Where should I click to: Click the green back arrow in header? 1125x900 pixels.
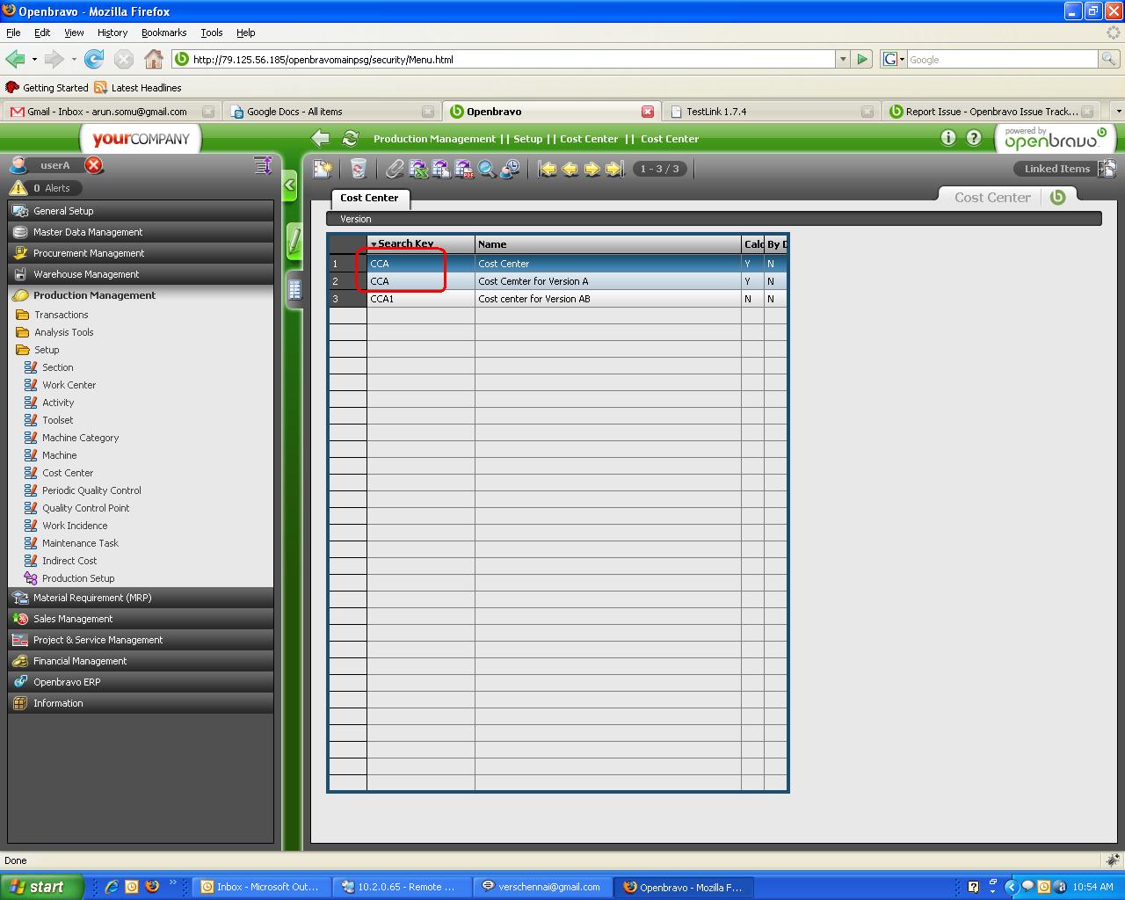click(x=321, y=138)
